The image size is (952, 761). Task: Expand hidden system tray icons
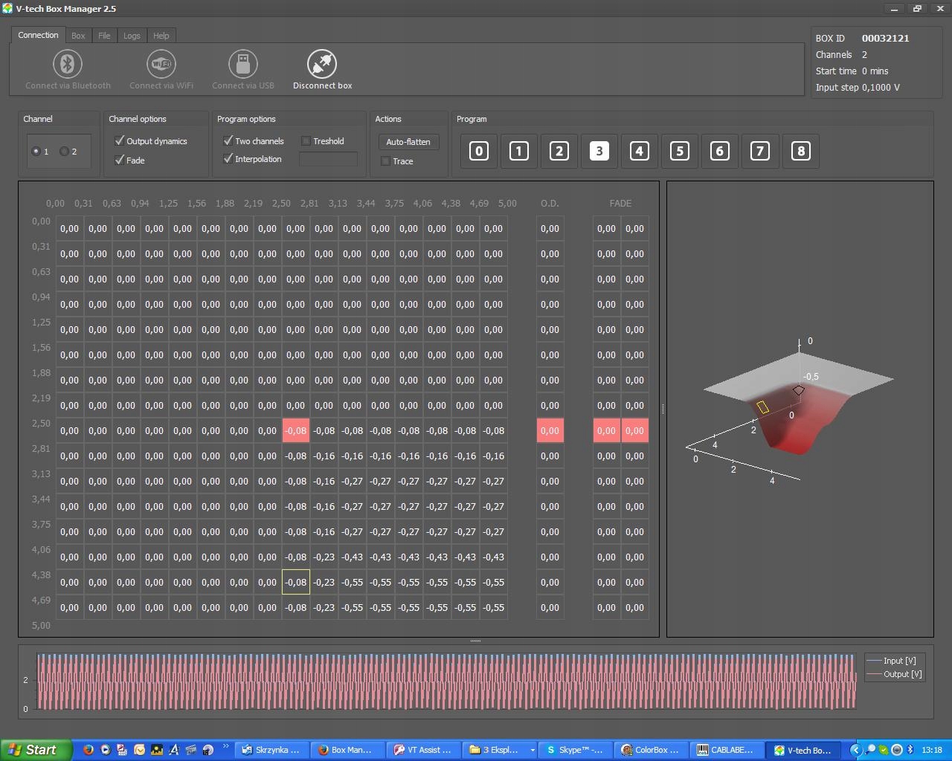pos(855,750)
